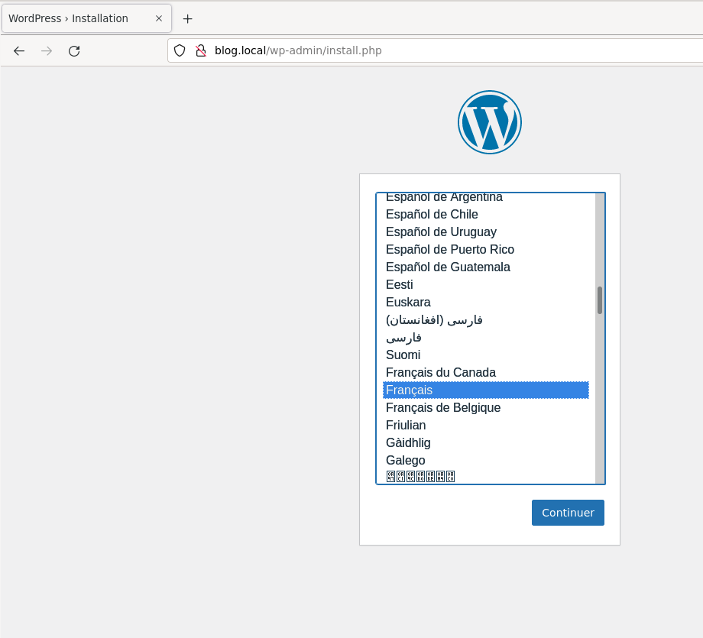The image size is (703, 638).
Task: Reload the installation page
Action: [x=74, y=51]
